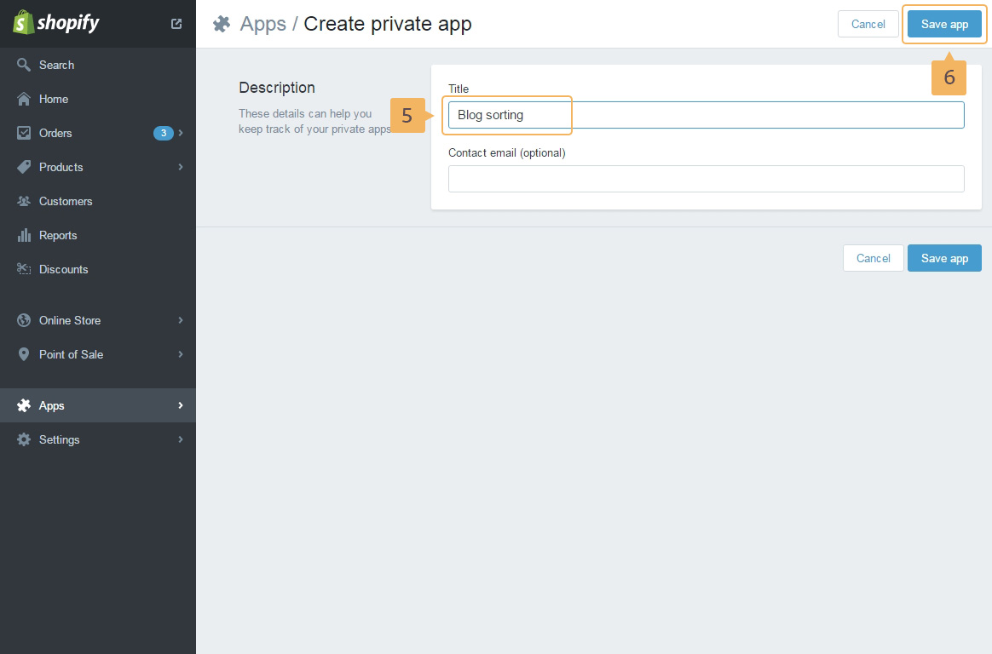992x654 pixels.
Task: Click the top Save app button
Action: [x=944, y=24]
